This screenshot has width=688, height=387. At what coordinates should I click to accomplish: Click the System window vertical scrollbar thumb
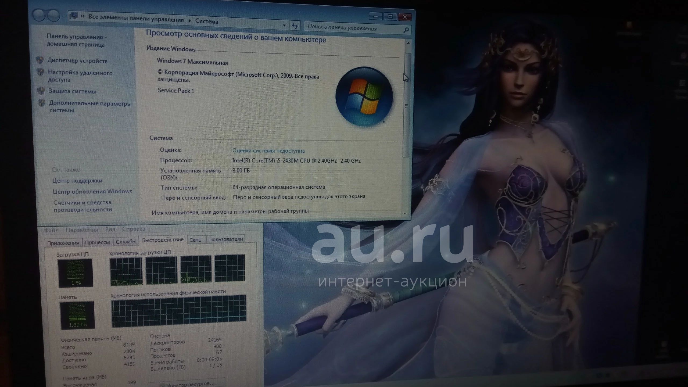406,105
